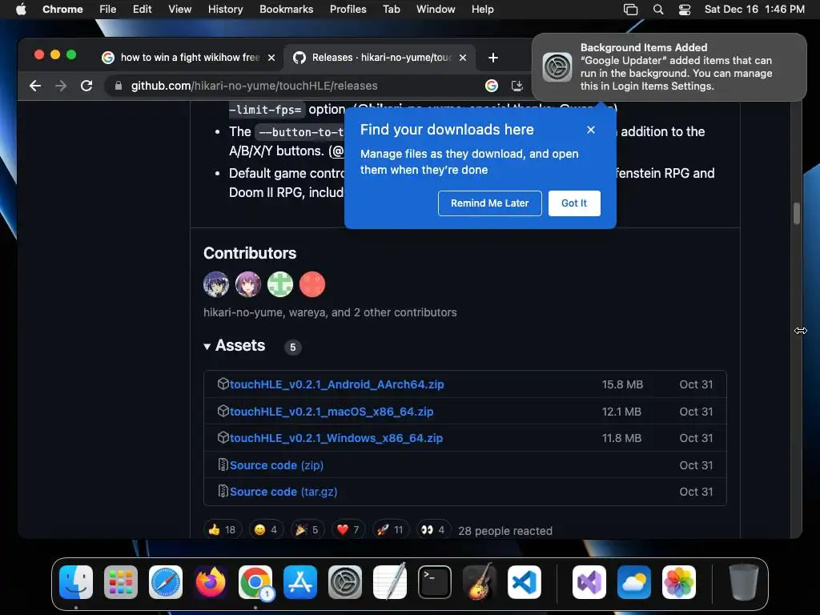This screenshot has width=820, height=615.
Task: Collapse the Assets section
Action: pyautogui.click(x=235, y=346)
